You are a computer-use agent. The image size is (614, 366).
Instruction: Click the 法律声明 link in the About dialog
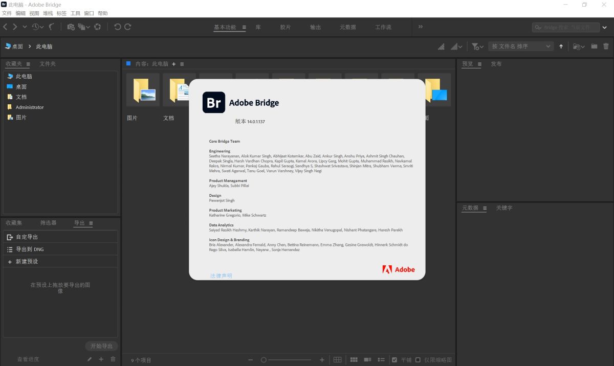click(221, 276)
